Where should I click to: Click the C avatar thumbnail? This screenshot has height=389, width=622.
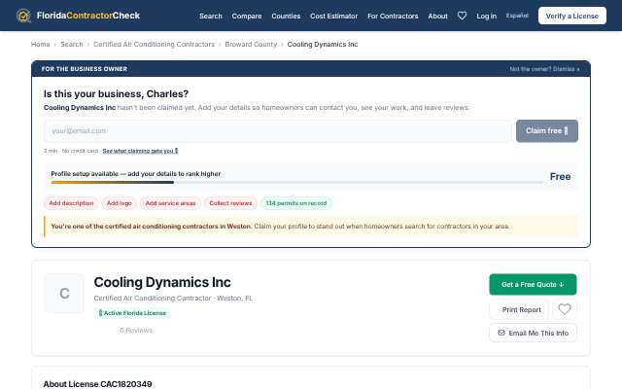coord(64,294)
